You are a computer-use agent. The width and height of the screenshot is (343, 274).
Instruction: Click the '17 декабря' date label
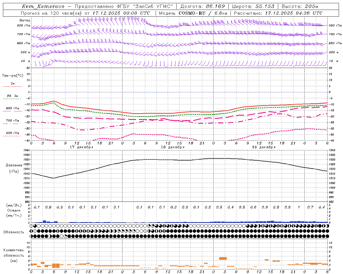coord(81,147)
